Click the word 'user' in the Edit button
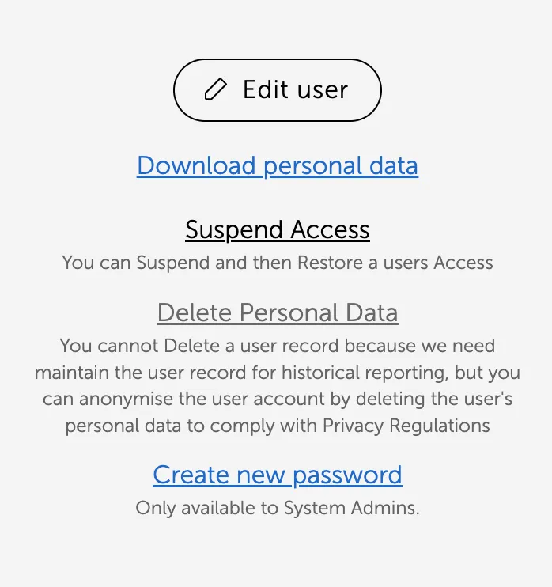Image resolution: width=552 pixels, height=587 pixels. pyautogui.click(x=322, y=90)
